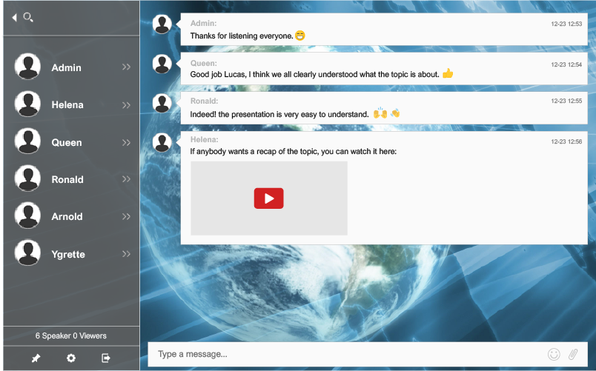Click the search magnifier icon
The height and width of the screenshot is (371, 596).
click(x=28, y=17)
